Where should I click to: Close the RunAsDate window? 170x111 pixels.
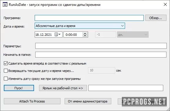165,4
